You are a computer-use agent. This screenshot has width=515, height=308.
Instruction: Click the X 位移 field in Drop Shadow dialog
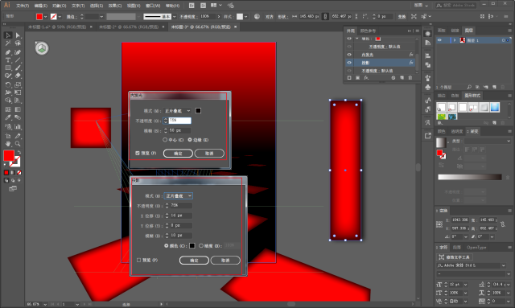point(180,216)
